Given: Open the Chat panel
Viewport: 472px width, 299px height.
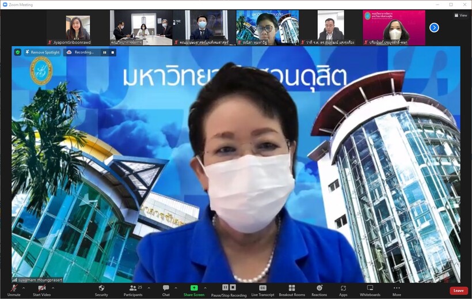Looking at the screenshot, I should coord(166,290).
